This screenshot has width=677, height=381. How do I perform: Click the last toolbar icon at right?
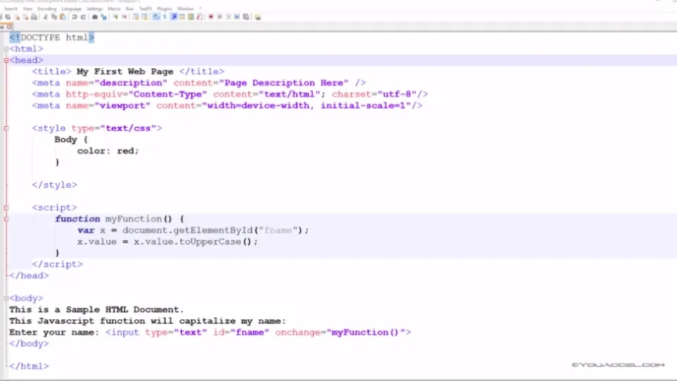pos(258,17)
